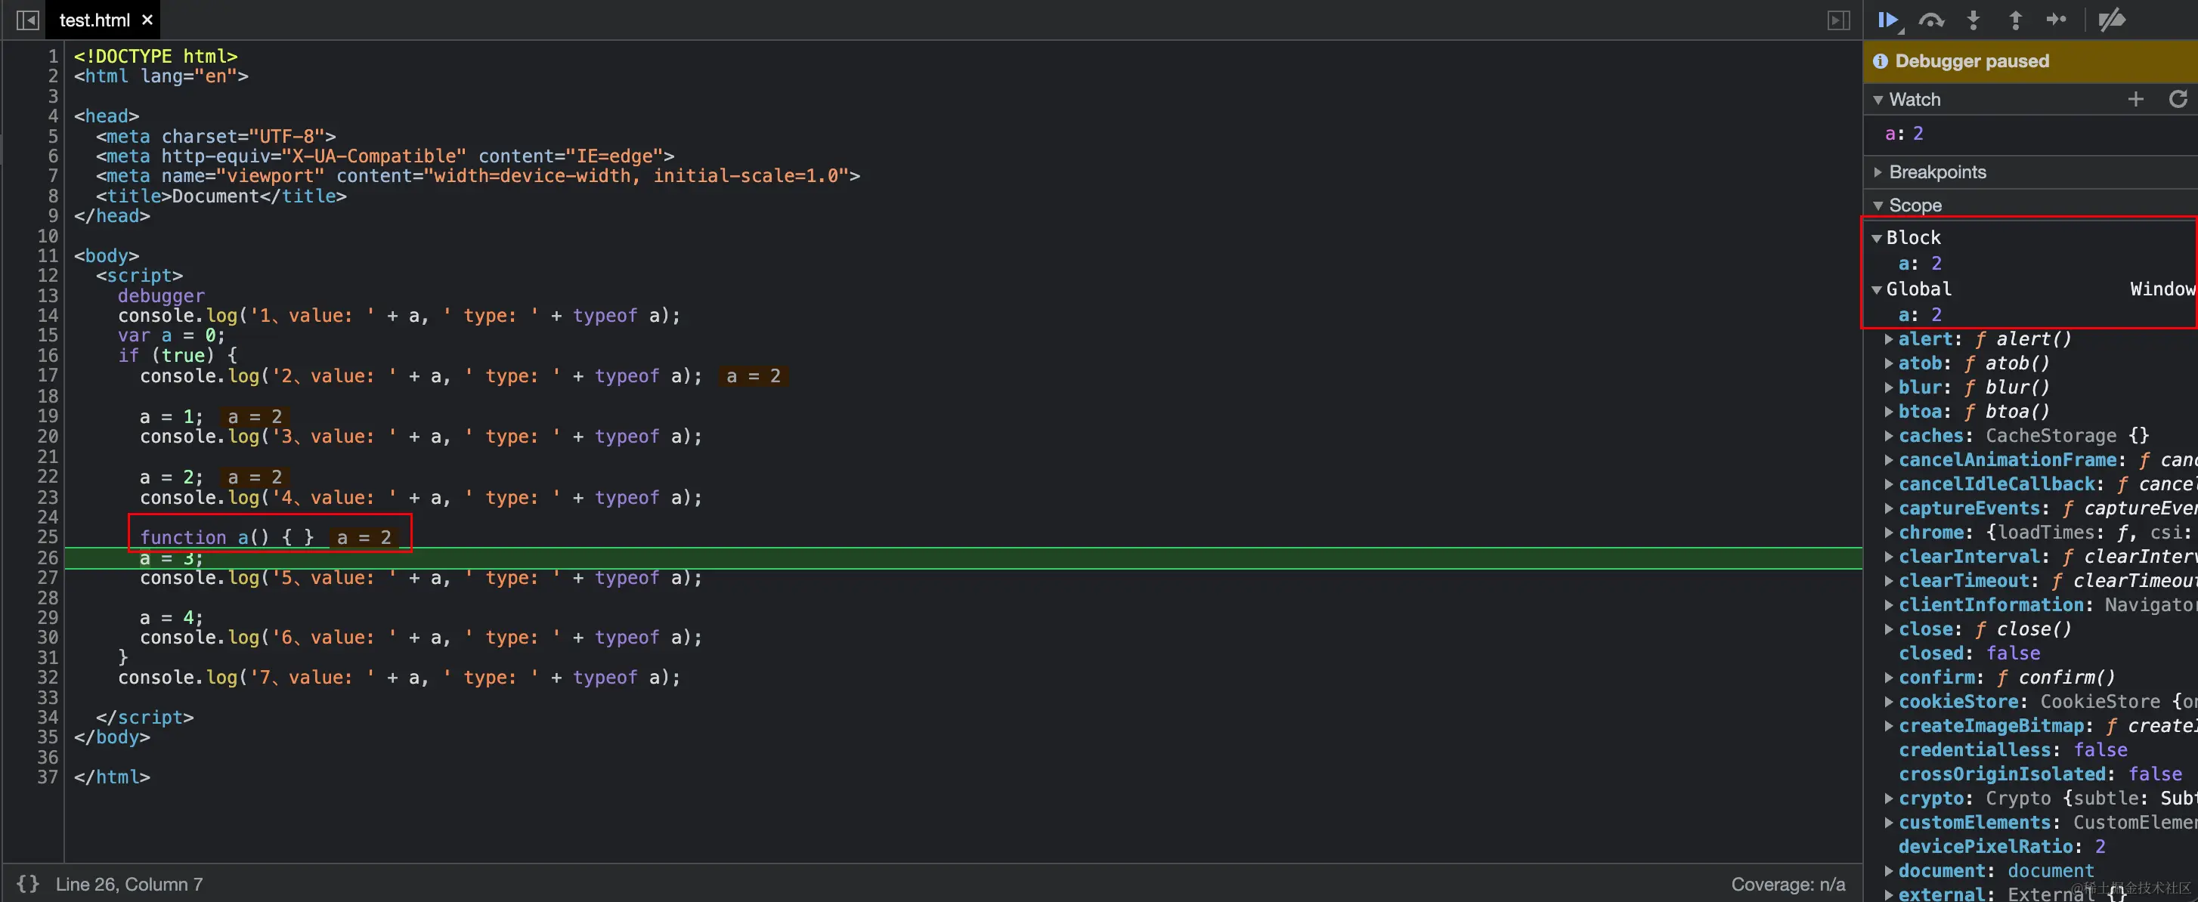Add a new watch expression
The width and height of the screenshot is (2198, 902).
[x=2136, y=99]
